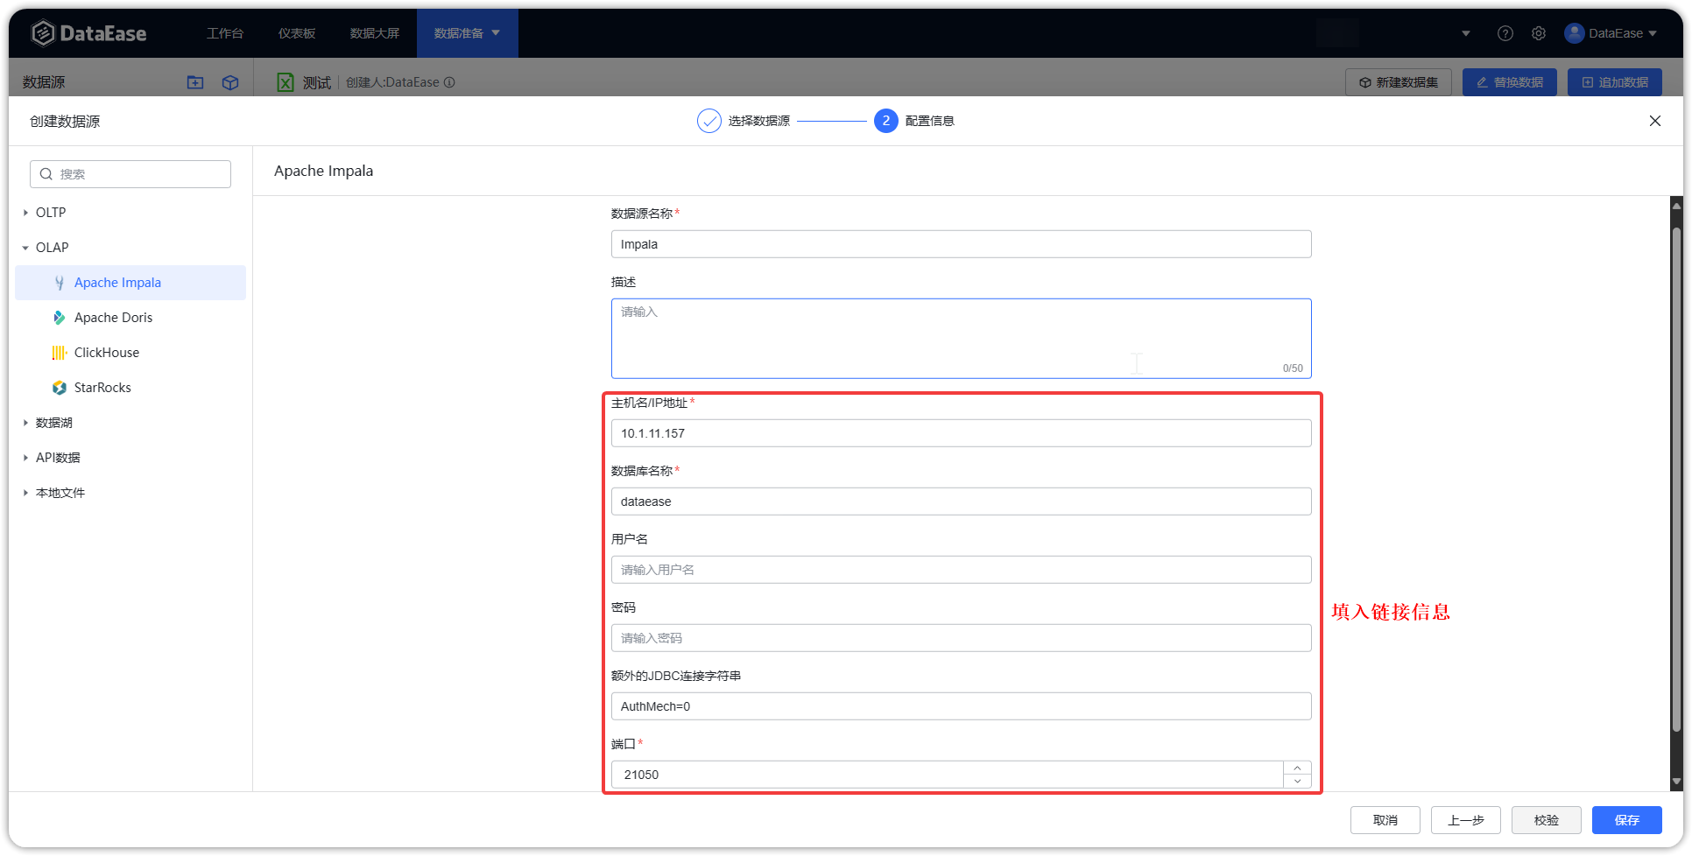Click the 用户名 input field
This screenshot has width=1692, height=856.
point(961,570)
